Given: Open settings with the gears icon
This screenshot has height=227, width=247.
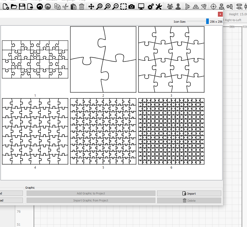Looking at the screenshot, I should (151, 7).
